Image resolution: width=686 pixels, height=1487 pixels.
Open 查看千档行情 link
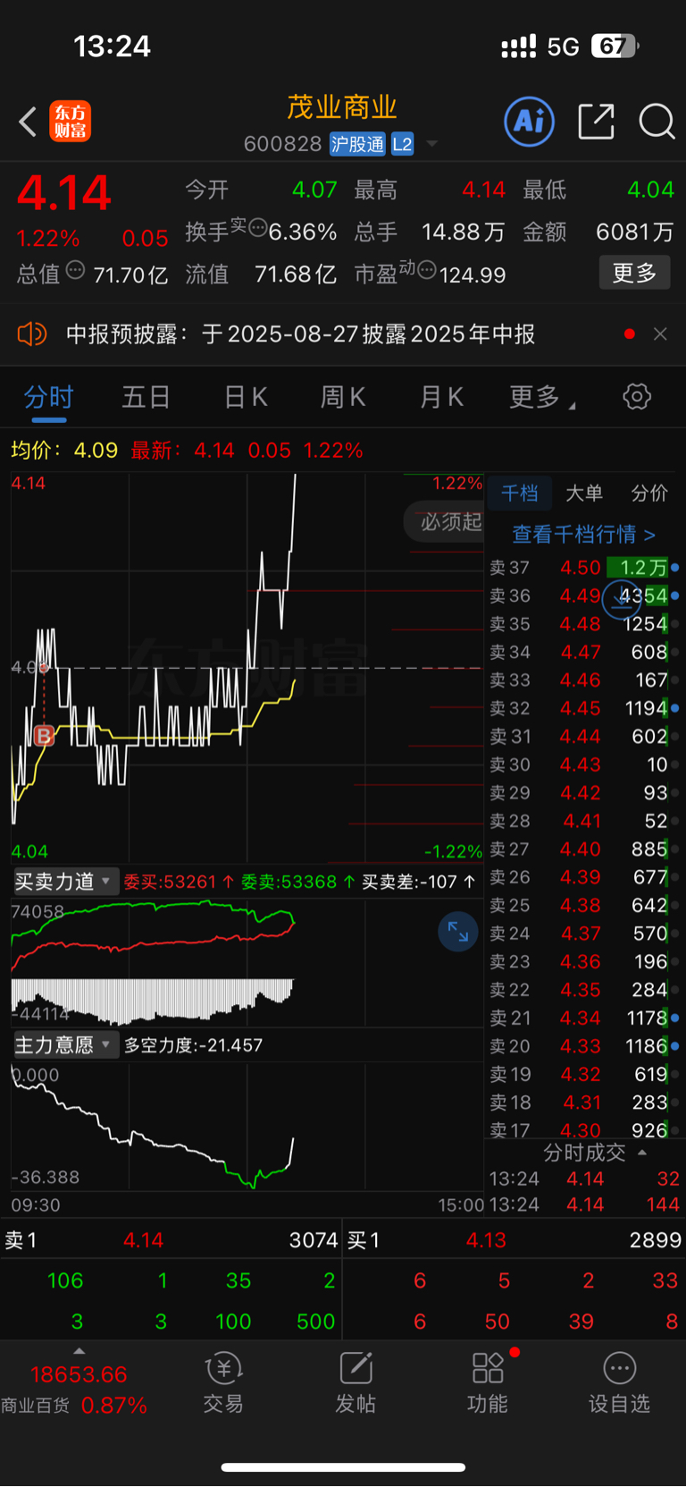[x=584, y=535]
